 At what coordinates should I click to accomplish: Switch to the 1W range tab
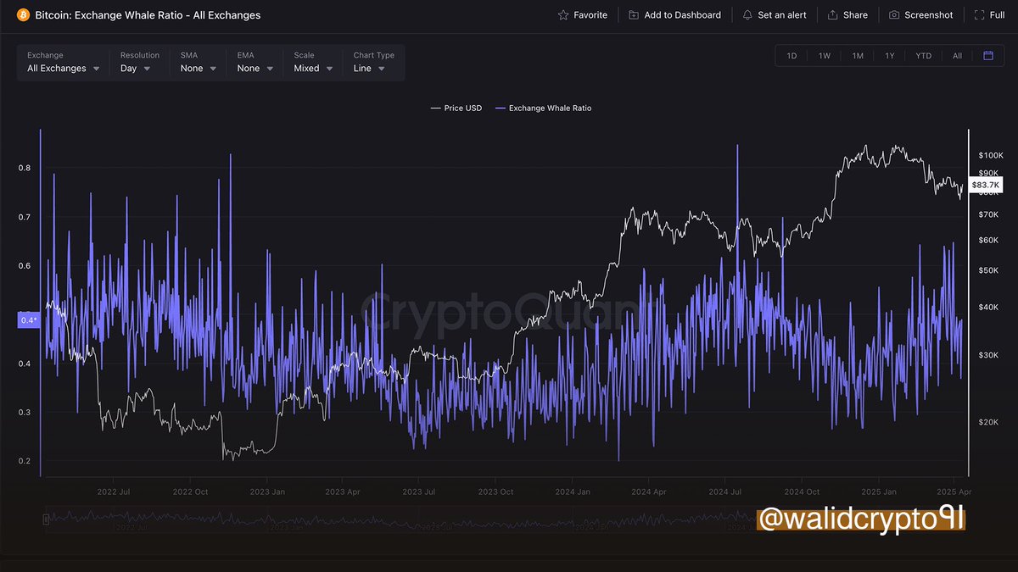[824, 55]
